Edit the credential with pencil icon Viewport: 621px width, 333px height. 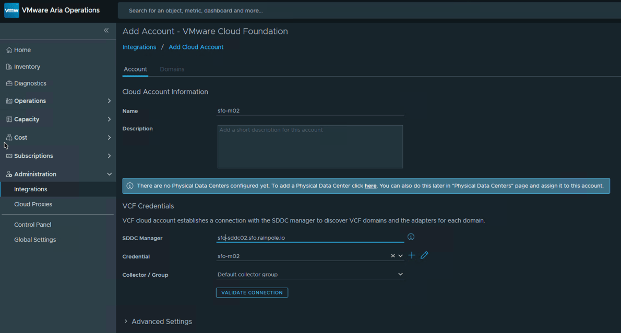424,255
